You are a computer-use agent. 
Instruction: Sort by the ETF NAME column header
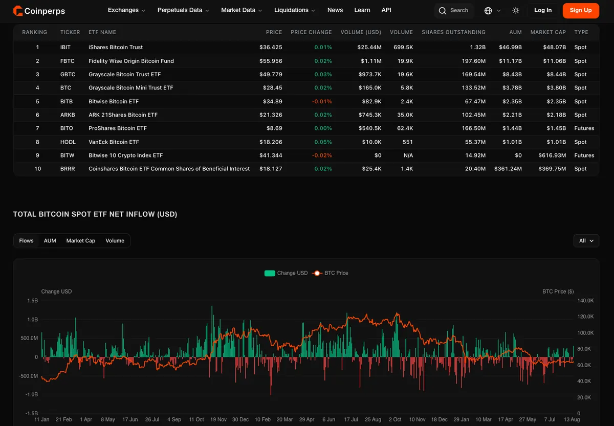[x=102, y=32]
